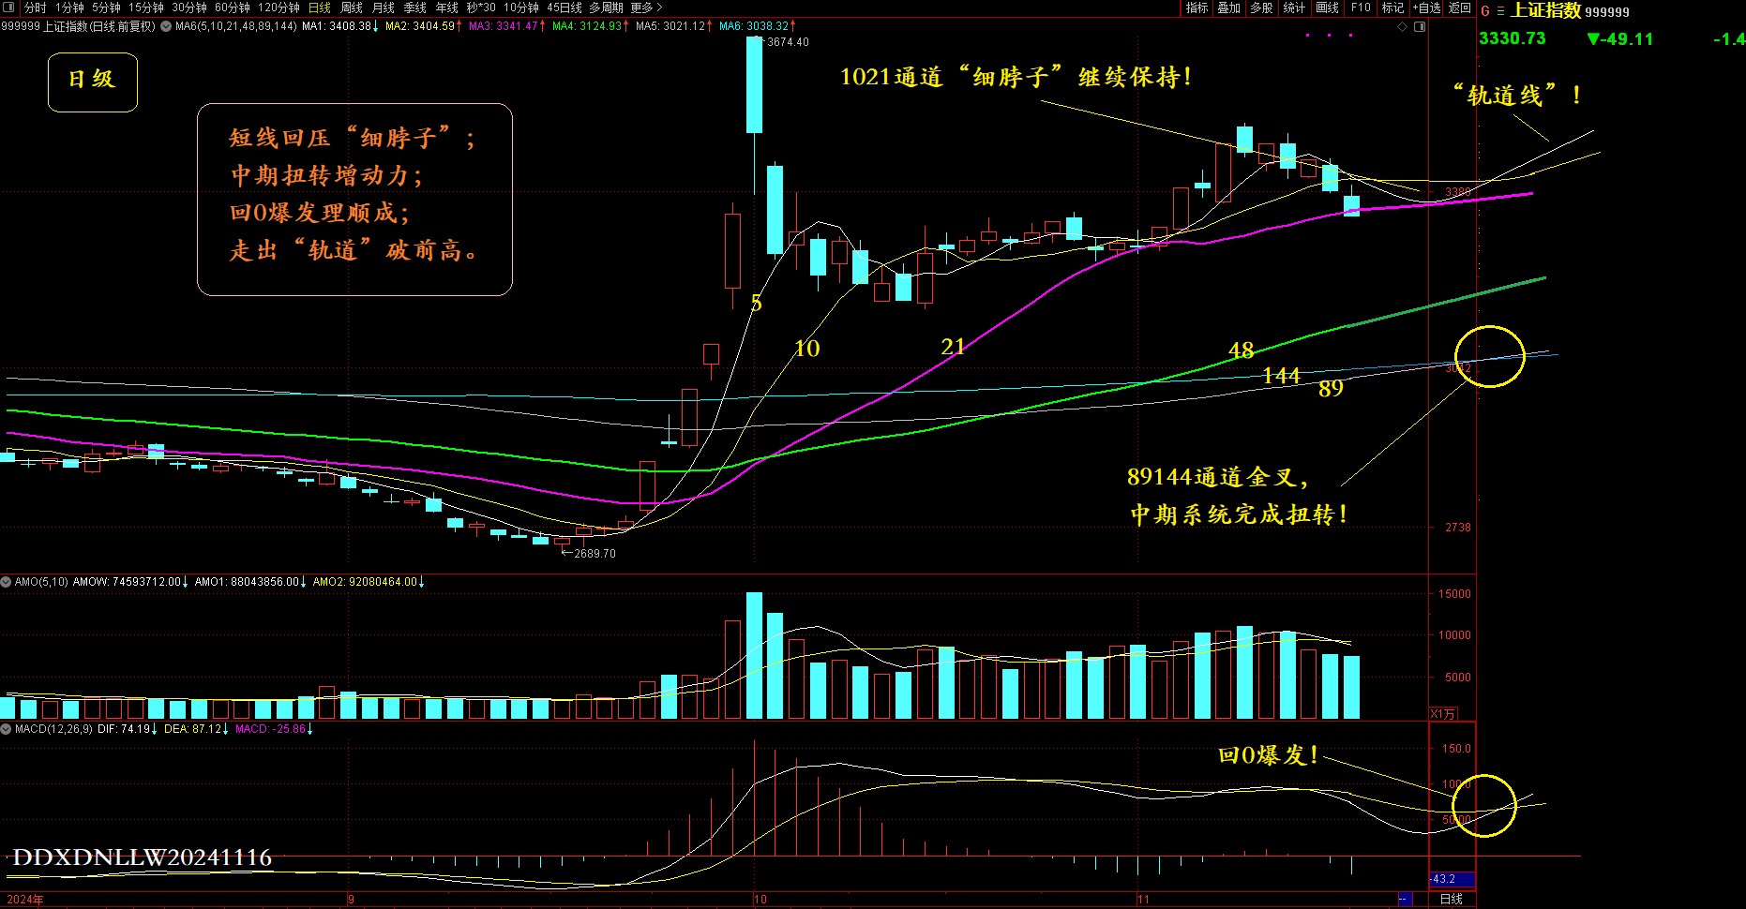Click the 3330.73 current price
The width and height of the screenshot is (1746, 909).
tap(1513, 38)
